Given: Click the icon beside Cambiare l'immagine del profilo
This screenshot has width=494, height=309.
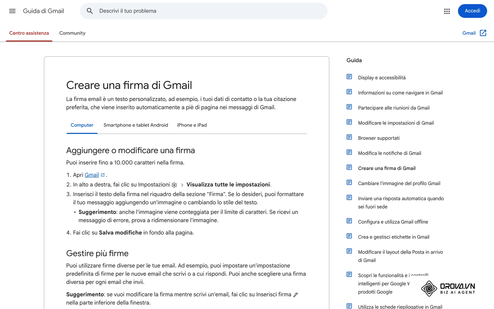Looking at the screenshot, I should point(349,182).
